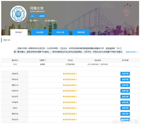Viewport: 141px width, 126px height.
Task: Click the 建校年份 column header
Action: tap(15, 60)
